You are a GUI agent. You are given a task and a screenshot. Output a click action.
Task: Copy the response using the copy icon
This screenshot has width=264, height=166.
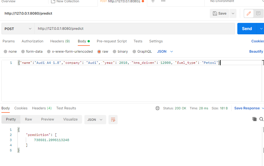(x=255, y=119)
